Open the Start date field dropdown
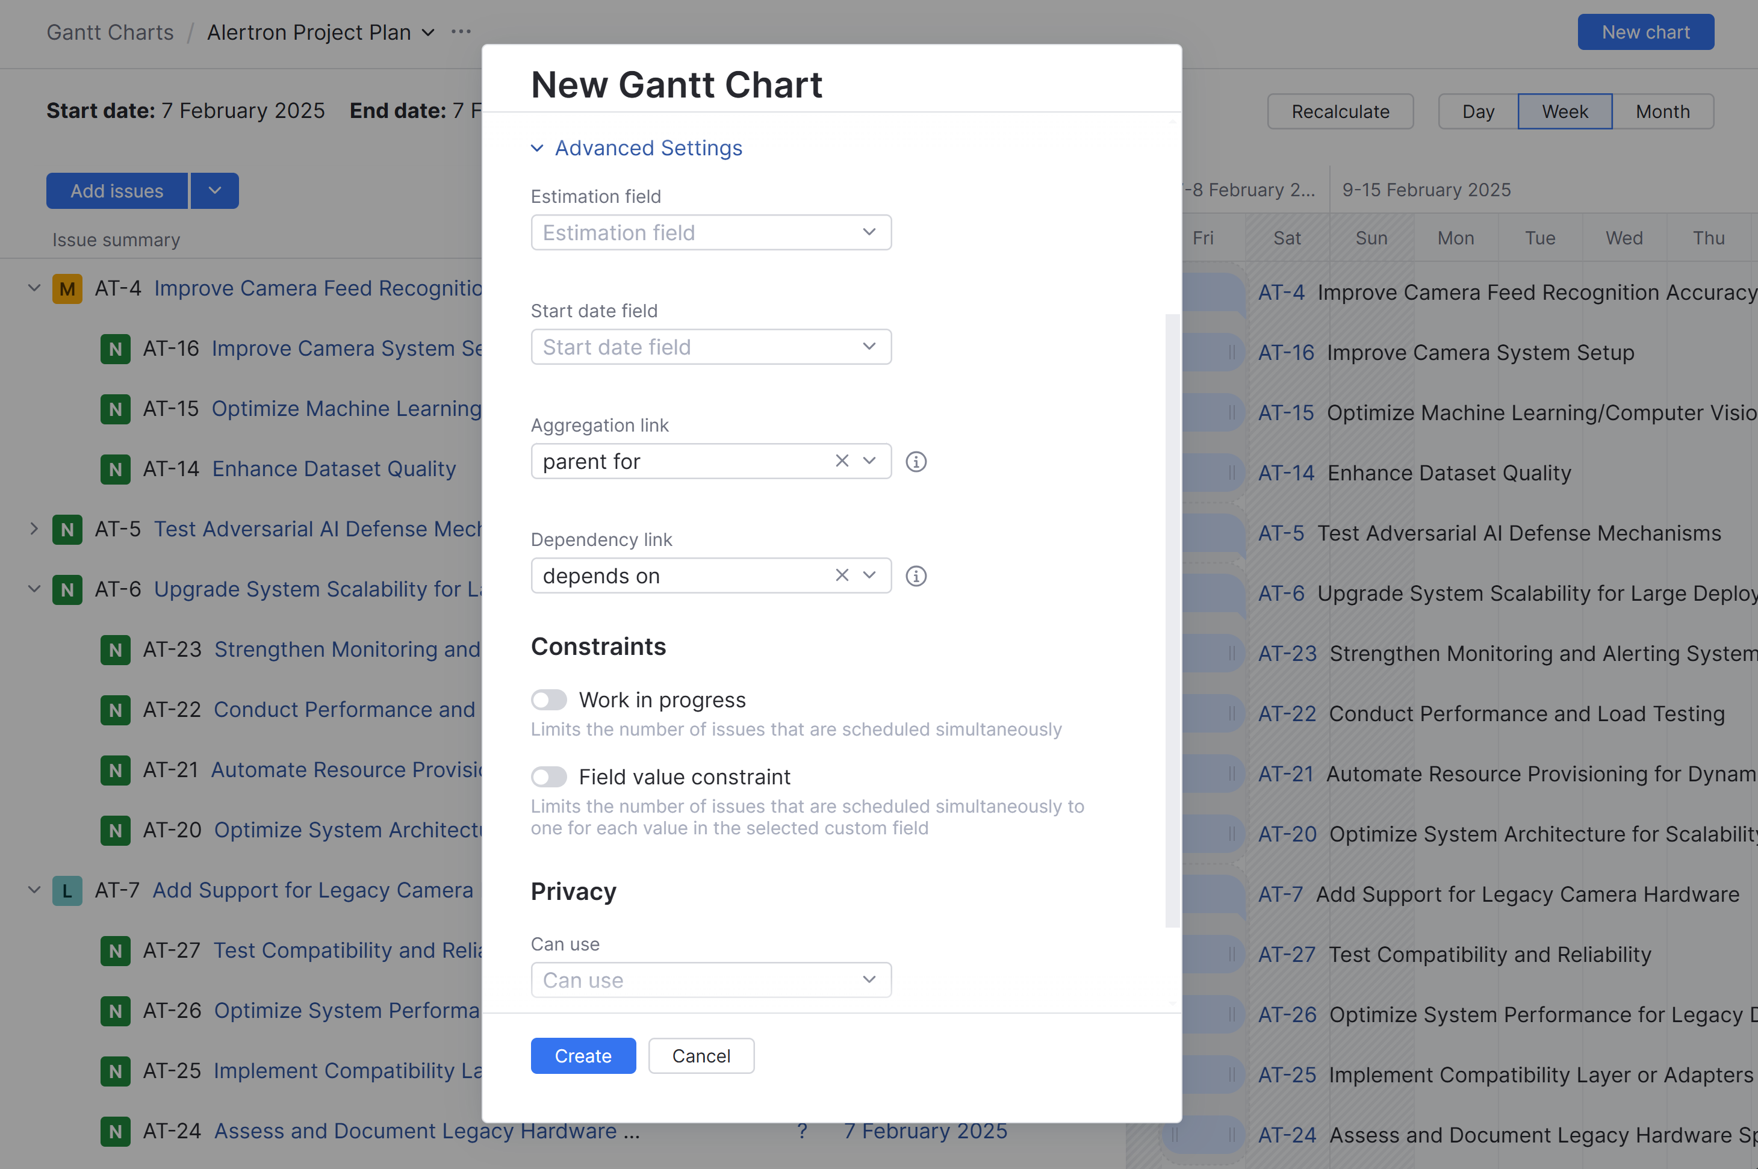 point(710,347)
